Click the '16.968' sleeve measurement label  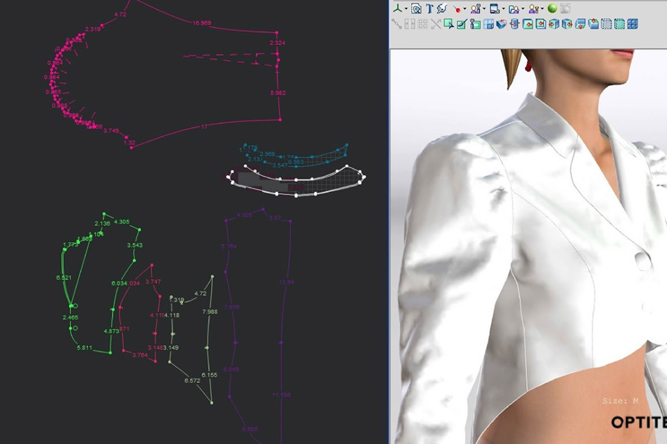pyautogui.click(x=202, y=23)
